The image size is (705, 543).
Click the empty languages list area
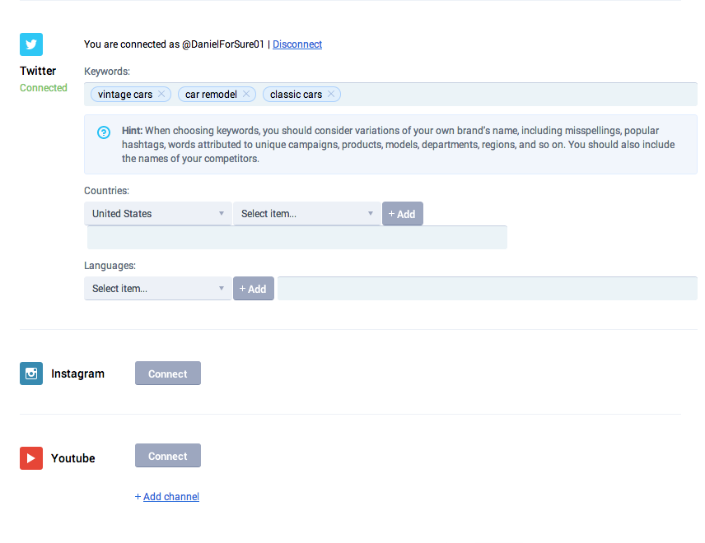tap(486, 288)
